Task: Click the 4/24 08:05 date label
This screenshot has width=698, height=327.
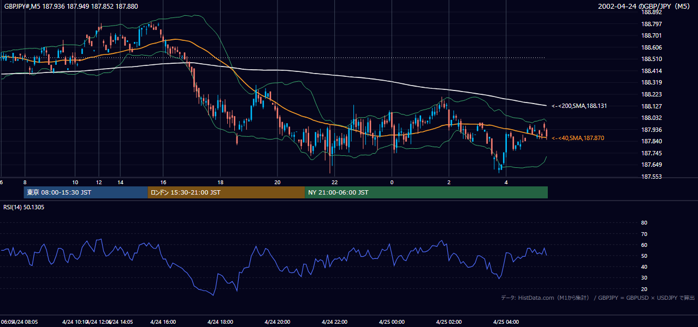Action: point(26,322)
